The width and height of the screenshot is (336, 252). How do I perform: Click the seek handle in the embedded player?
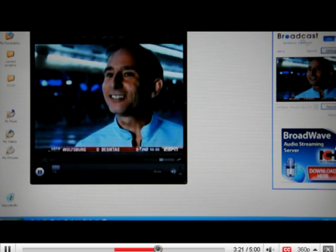coord(56,167)
